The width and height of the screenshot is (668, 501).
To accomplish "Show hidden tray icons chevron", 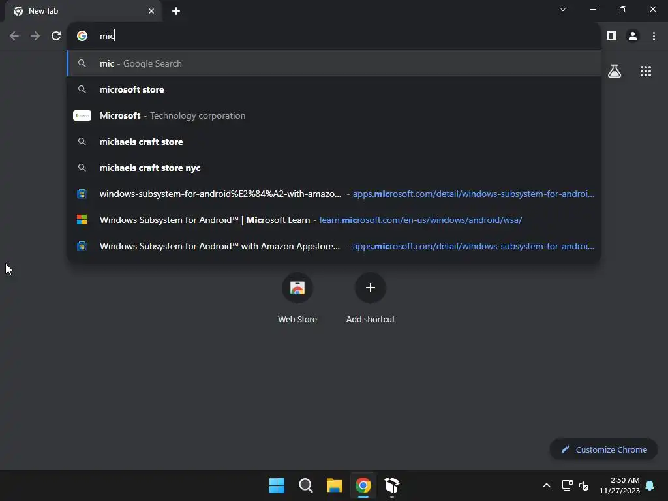I will coord(547,485).
